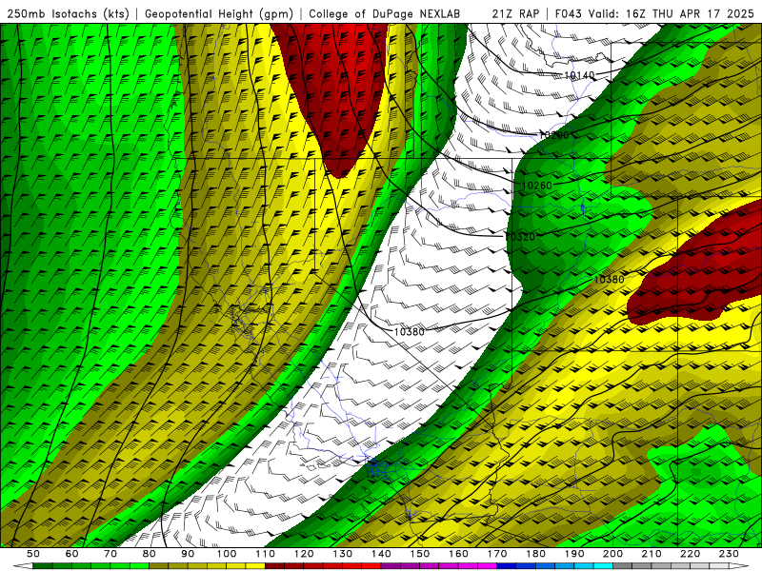This screenshot has height=571, width=762.
Task: Click "F043 Valid: 16Z THU APR 17 2025"
Action: (654, 13)
